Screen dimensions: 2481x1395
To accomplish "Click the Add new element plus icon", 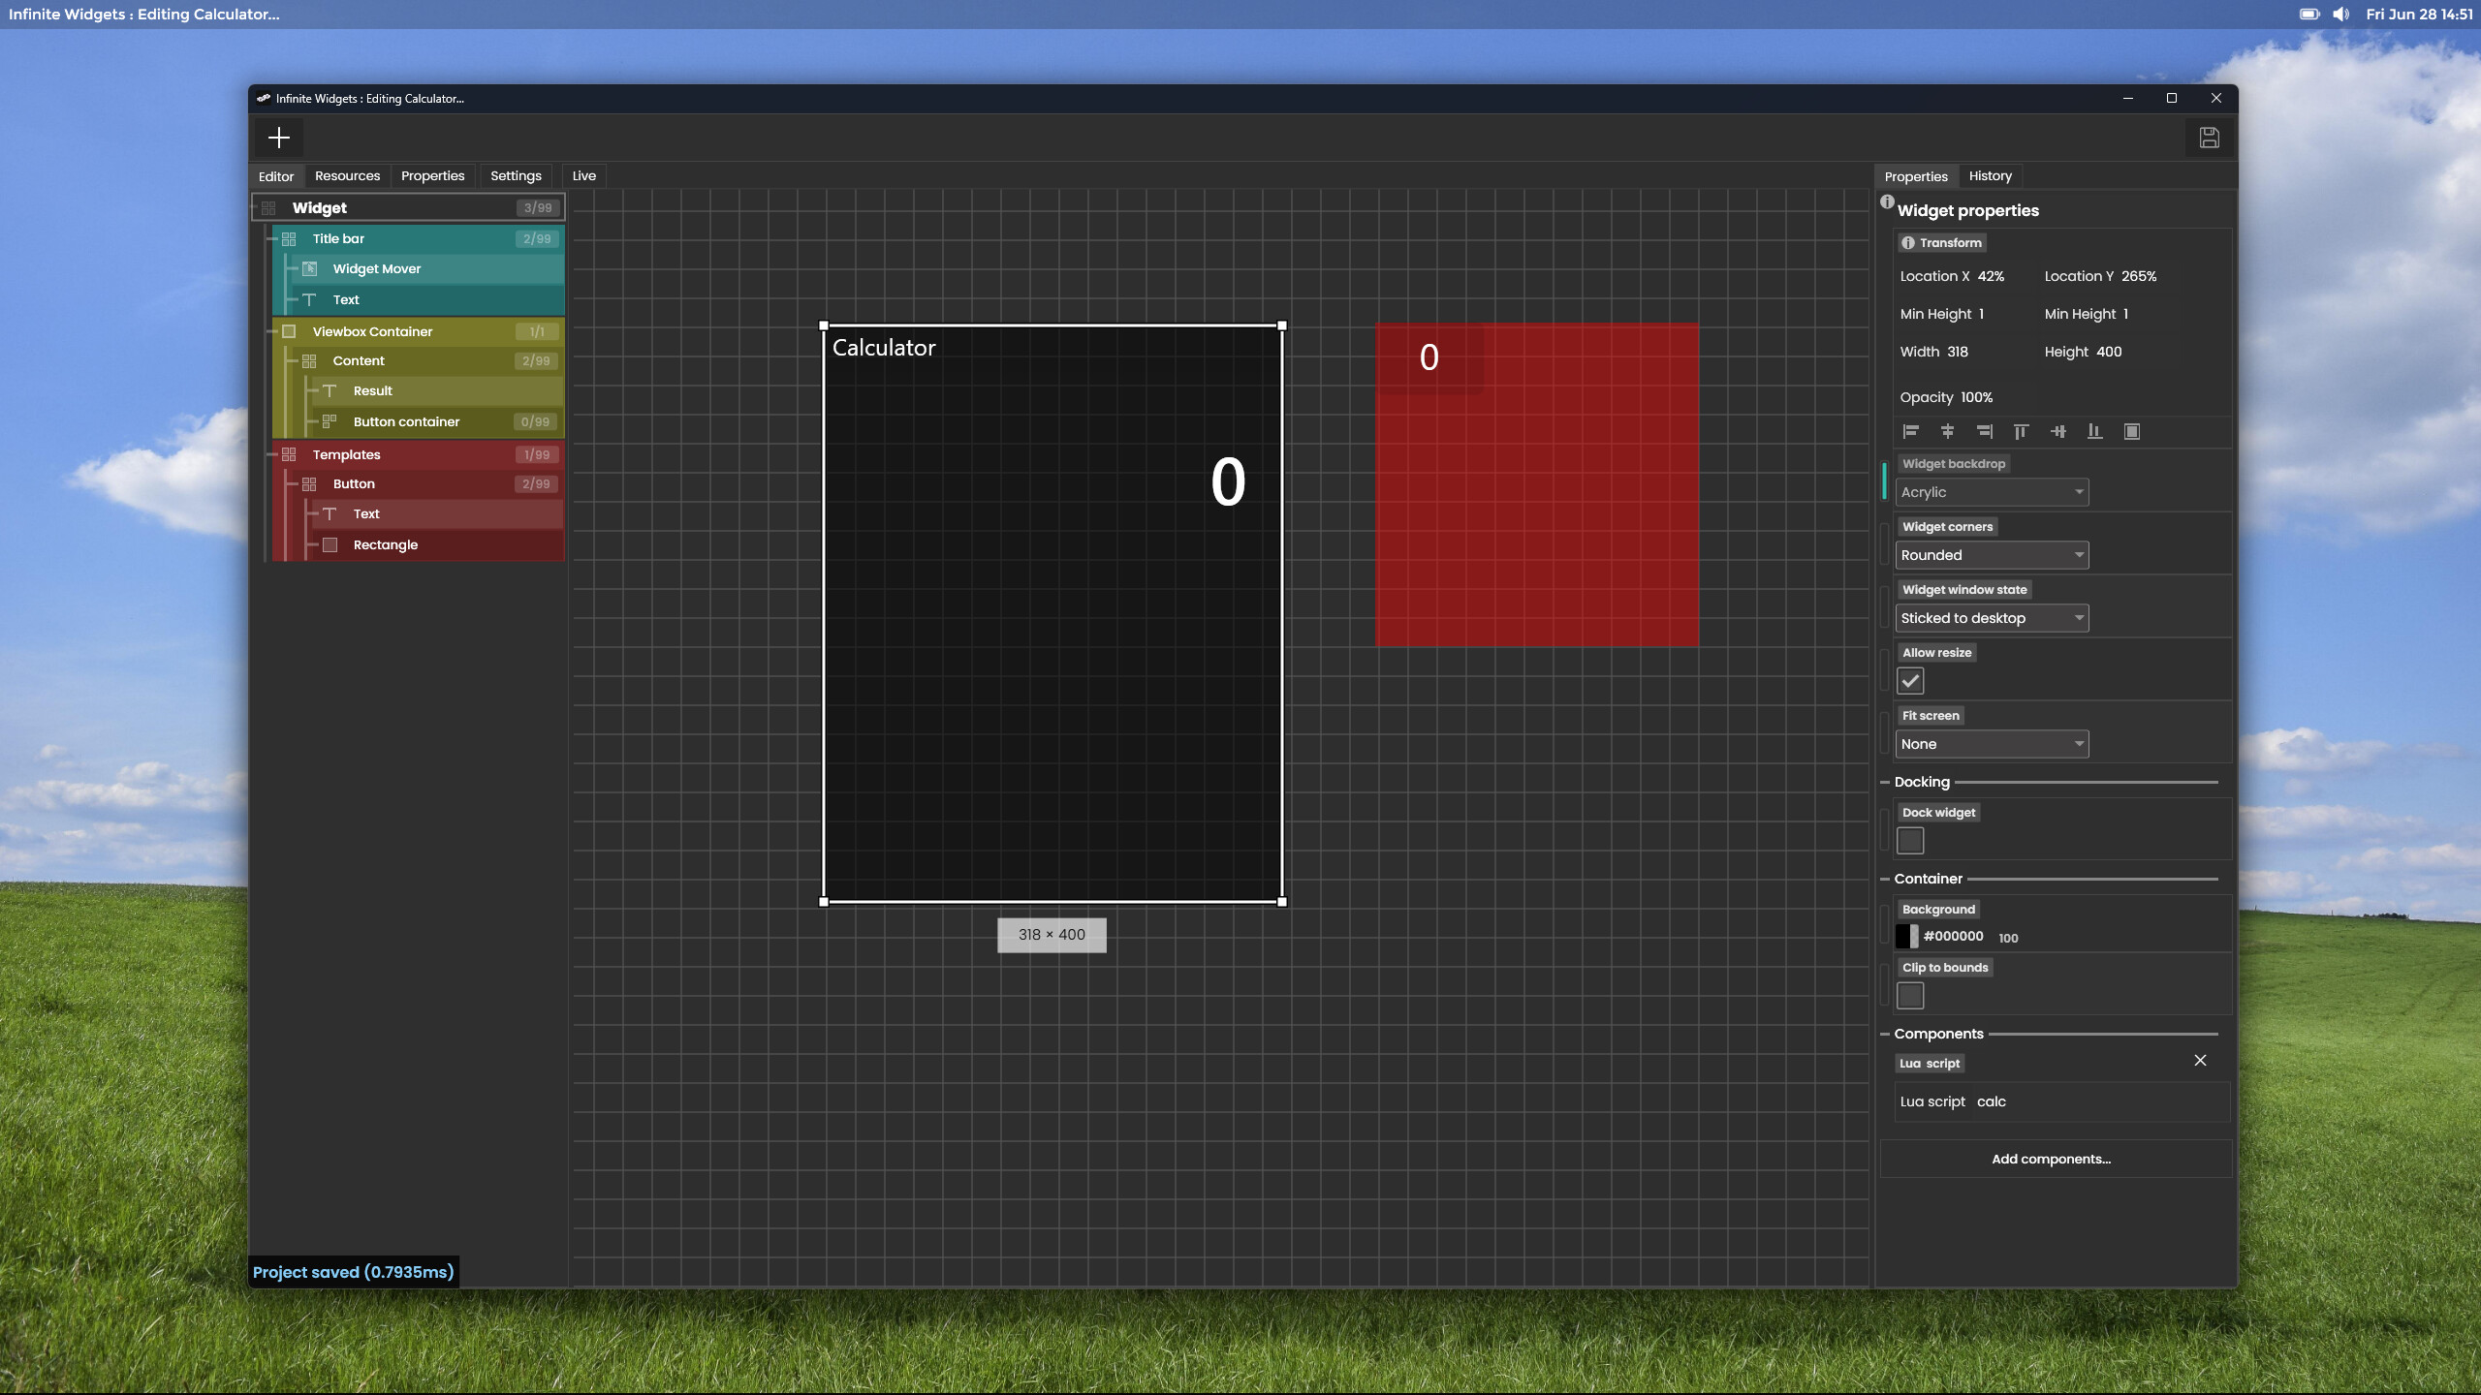I will pyautogui.click(x=279, y=138).
